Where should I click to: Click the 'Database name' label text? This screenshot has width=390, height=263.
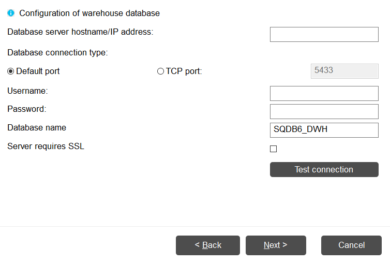point(37,127)
